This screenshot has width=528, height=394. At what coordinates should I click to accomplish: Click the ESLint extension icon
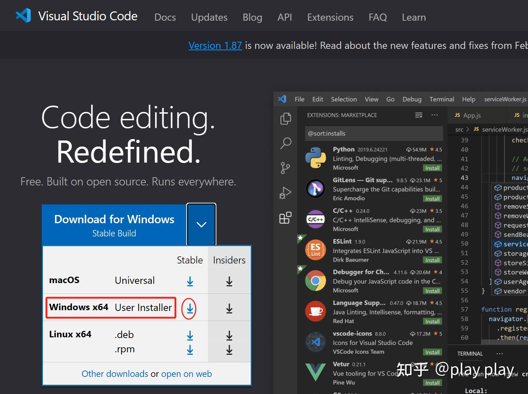[x=316, y=250]
